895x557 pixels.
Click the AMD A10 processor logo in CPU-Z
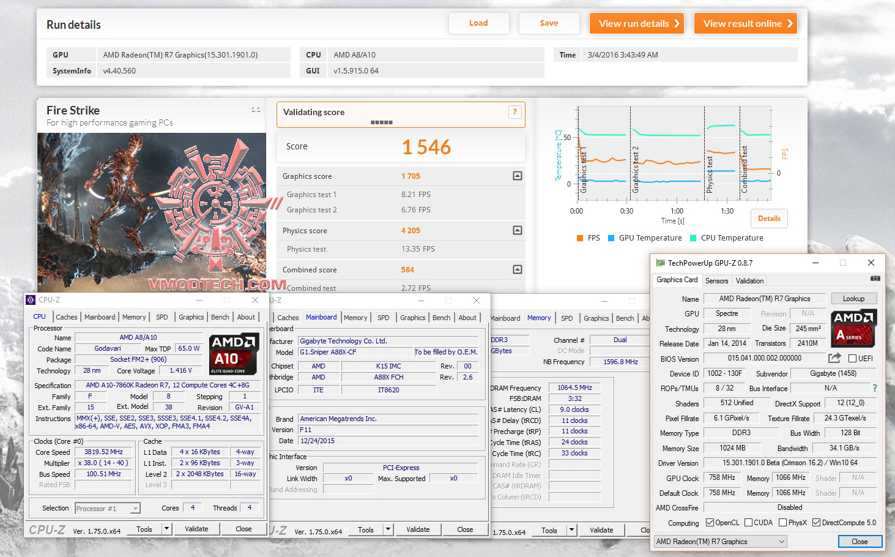coord(234,354)
